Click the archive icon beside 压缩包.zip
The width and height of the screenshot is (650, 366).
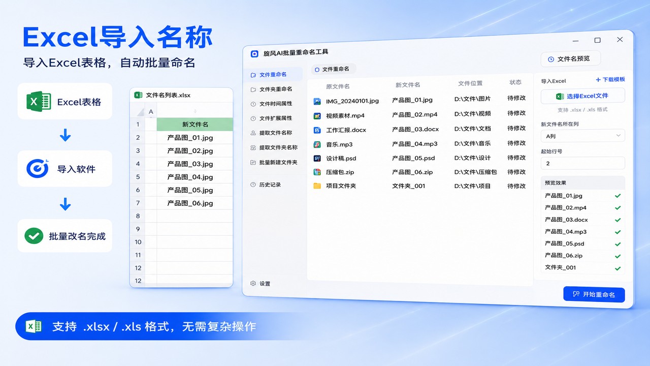point(317,172)
